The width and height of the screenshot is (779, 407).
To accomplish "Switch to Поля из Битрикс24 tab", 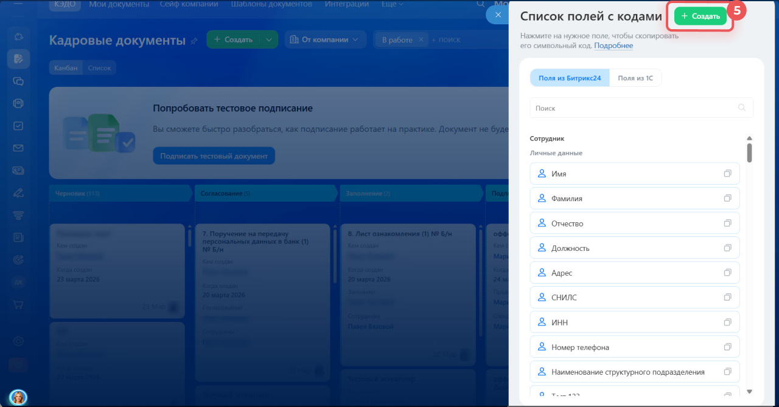I will coord(570,78).
